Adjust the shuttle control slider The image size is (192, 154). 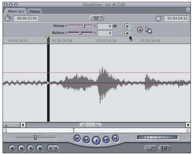point(35,137)
